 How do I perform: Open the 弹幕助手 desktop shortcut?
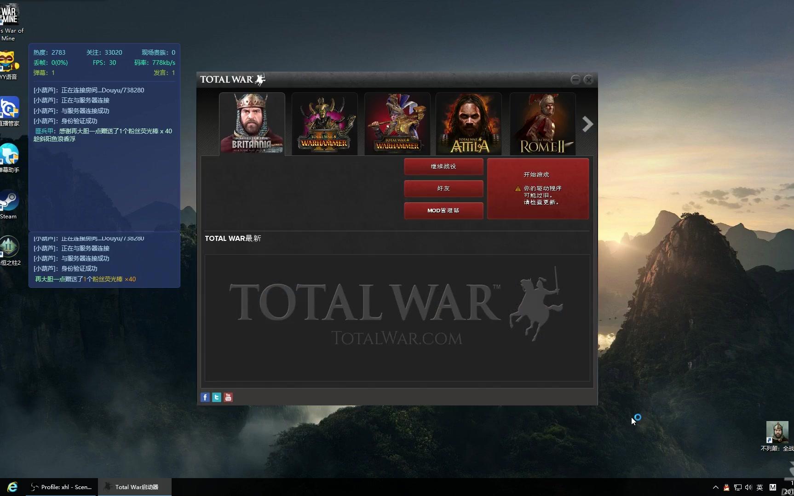tap(9, 158)
